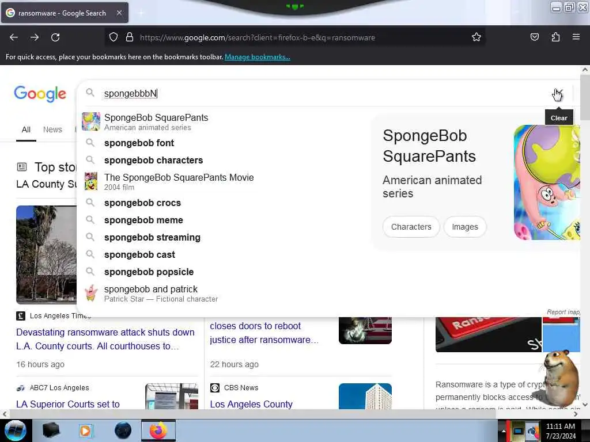Clear the search box text

coord(558,94)
